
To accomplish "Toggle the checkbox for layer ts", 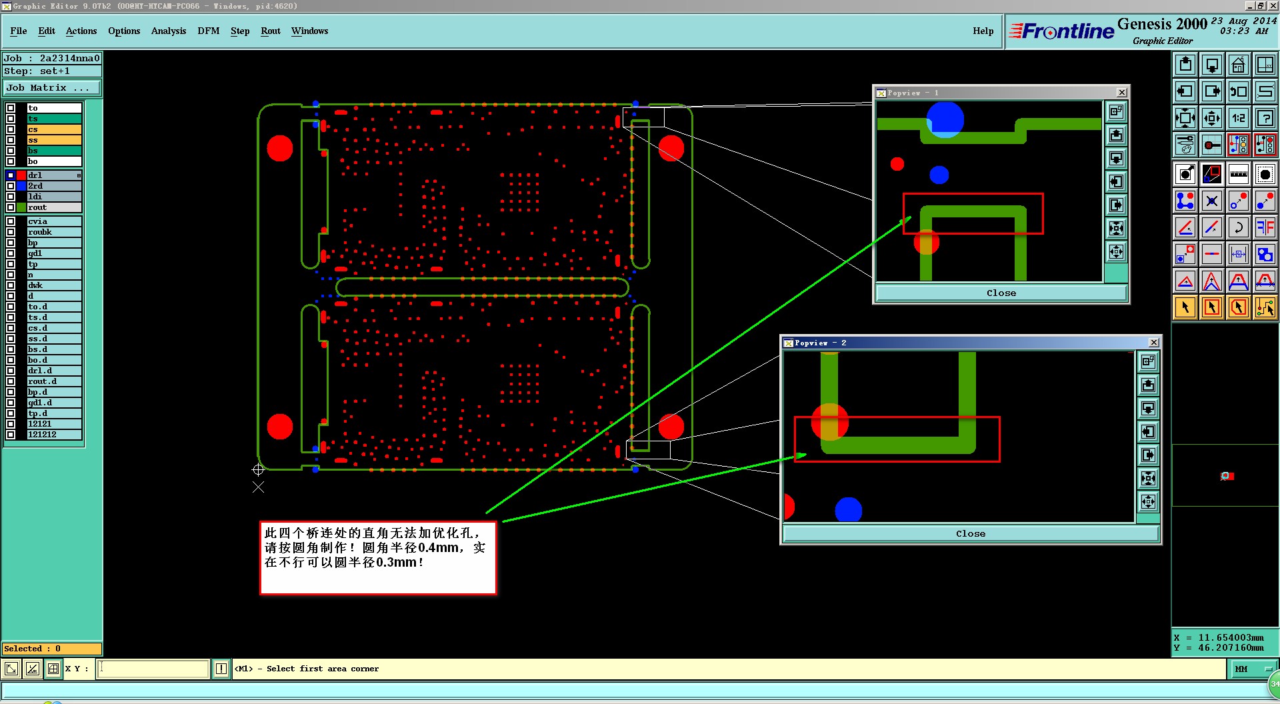I will pos(11,119).
